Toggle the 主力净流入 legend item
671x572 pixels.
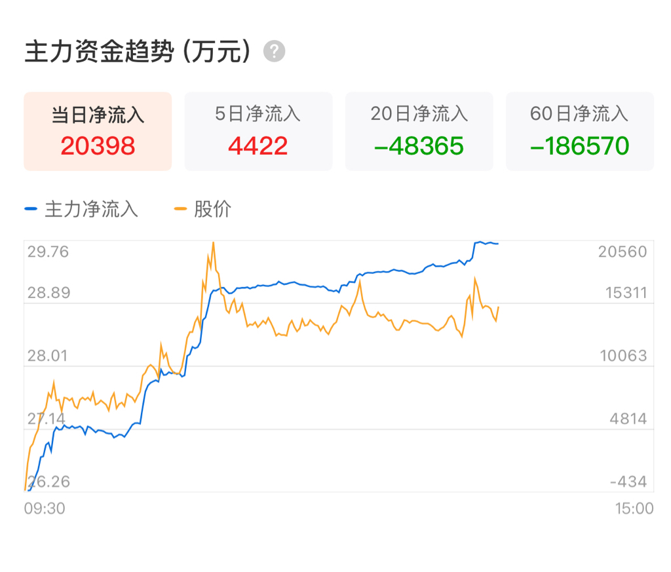pyautogui.click(x=81, y=209)
